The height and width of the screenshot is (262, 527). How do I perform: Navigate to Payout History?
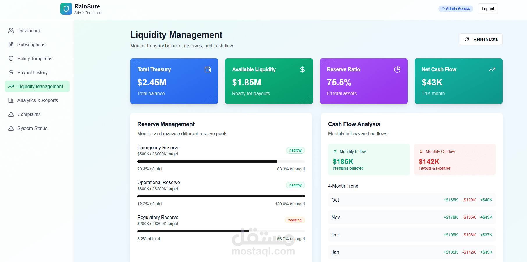37,72
